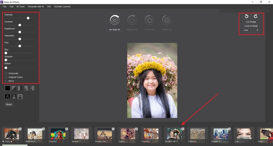Click the Brightness slider handle
The width and height of the screenshot is (273, 146).
pos(20,32)
